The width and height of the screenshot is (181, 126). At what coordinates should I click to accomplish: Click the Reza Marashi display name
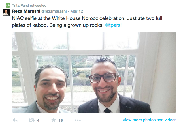[26, 11]
